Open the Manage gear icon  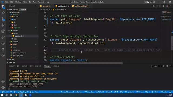[x=3, y=87]
